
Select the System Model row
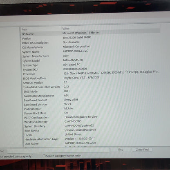pos(91,60)
